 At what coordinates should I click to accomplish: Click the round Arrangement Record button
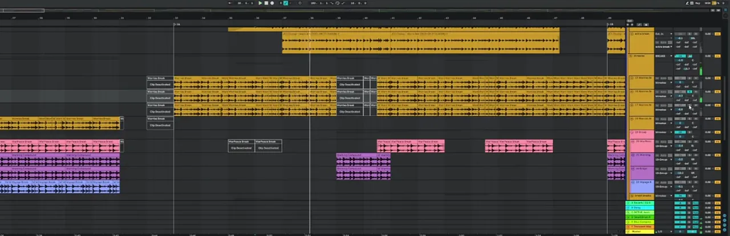pos(272,3)
